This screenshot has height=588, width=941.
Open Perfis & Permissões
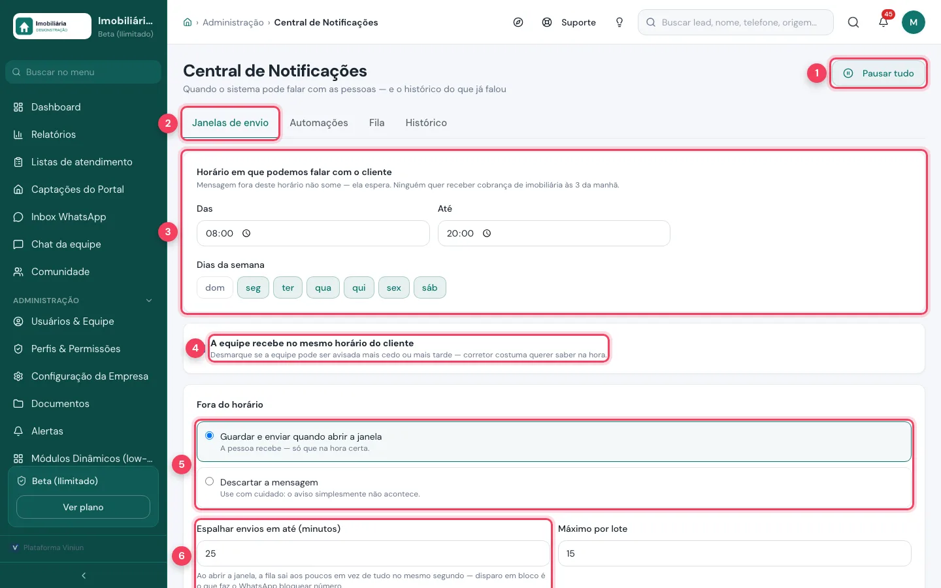click(x=84, y=349)
